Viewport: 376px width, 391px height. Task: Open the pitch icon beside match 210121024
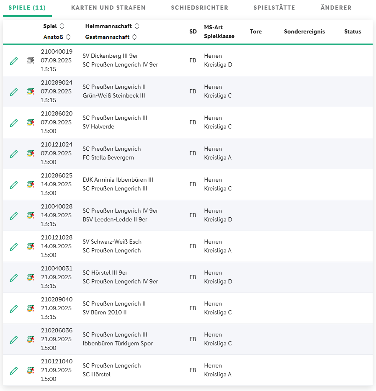click(31, 154)
